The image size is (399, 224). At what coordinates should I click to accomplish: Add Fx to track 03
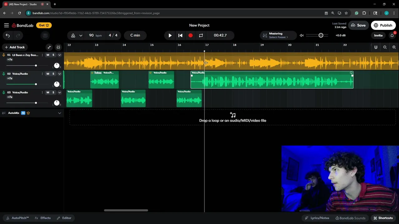(x=10, y=97)
